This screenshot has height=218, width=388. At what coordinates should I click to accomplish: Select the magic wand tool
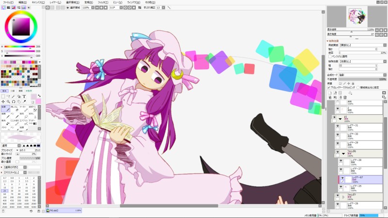(x=14, y=96)
